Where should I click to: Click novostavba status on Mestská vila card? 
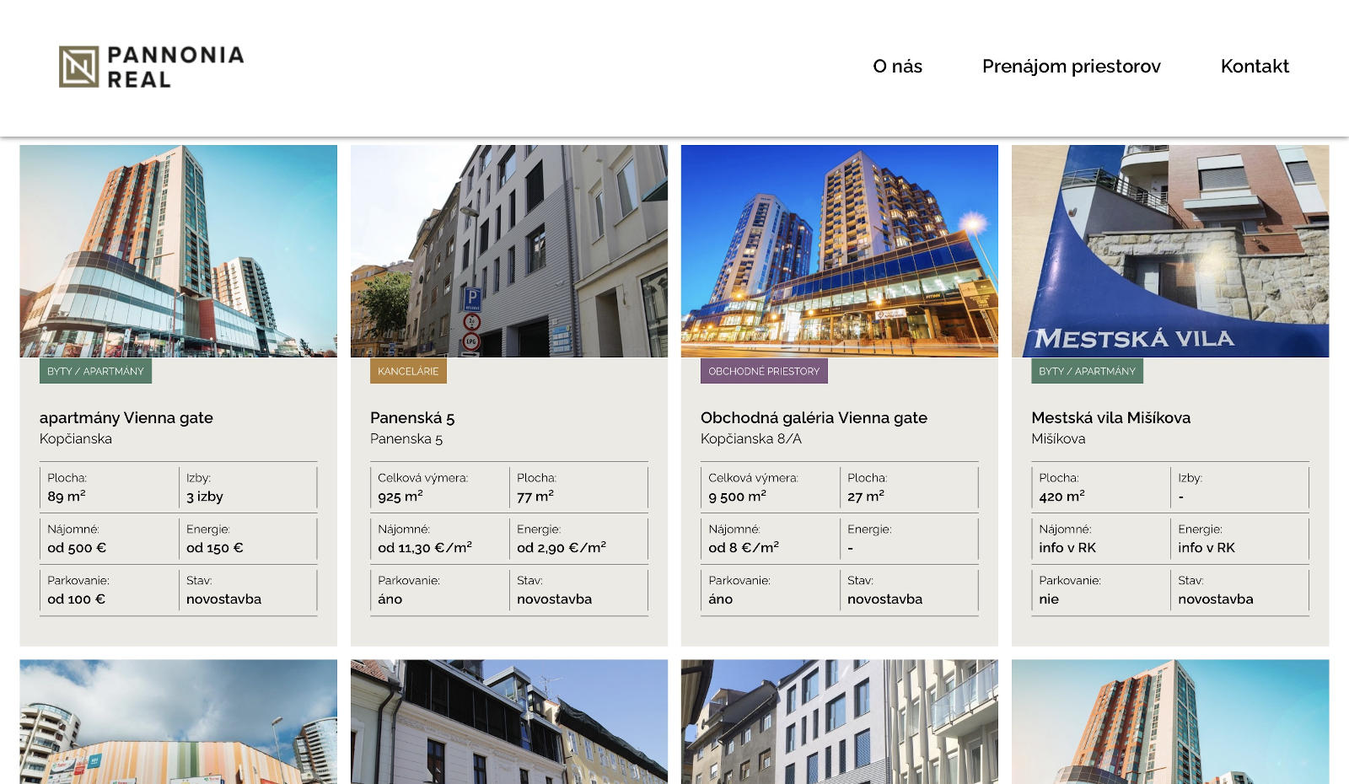[1216, 599]
